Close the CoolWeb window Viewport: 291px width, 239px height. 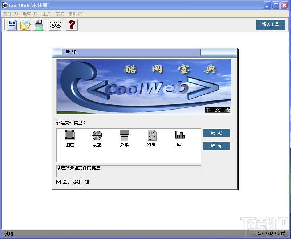[x=284, y=5]
